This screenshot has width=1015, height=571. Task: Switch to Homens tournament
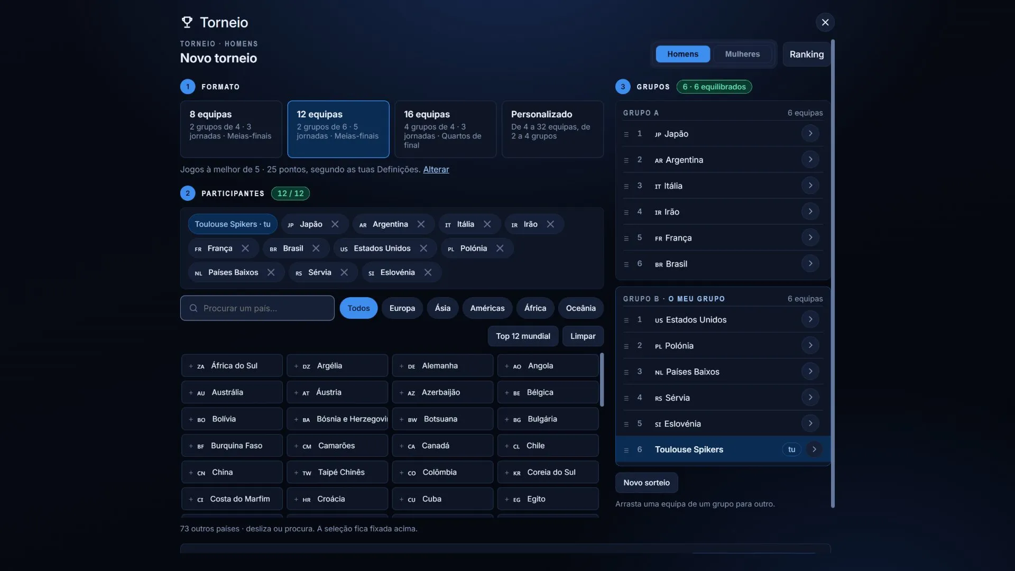click(x=682, y=54)
